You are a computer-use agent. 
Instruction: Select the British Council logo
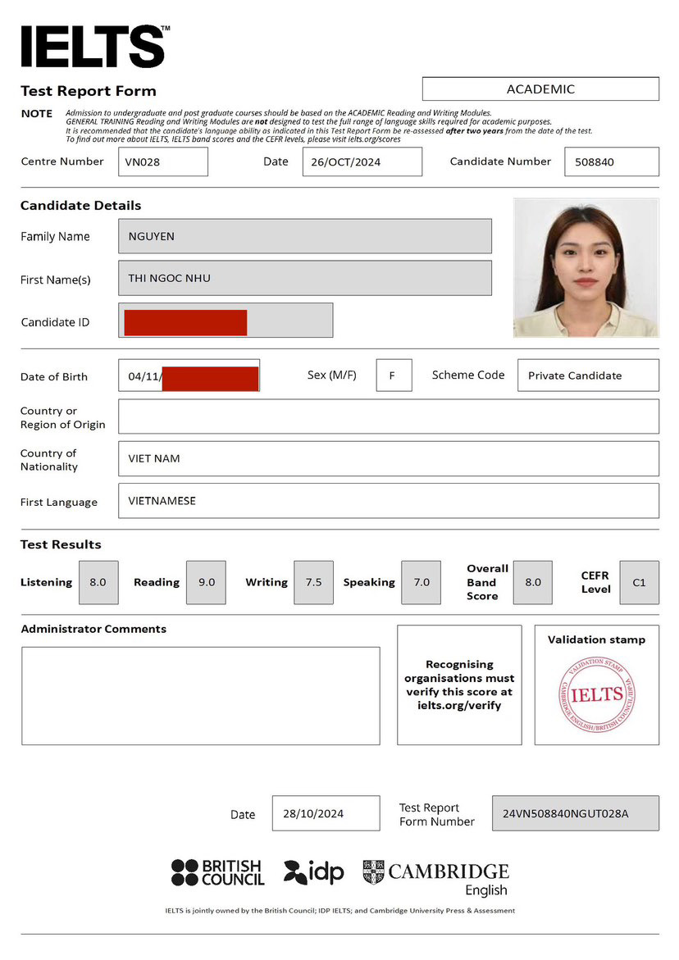click(216, 872)
